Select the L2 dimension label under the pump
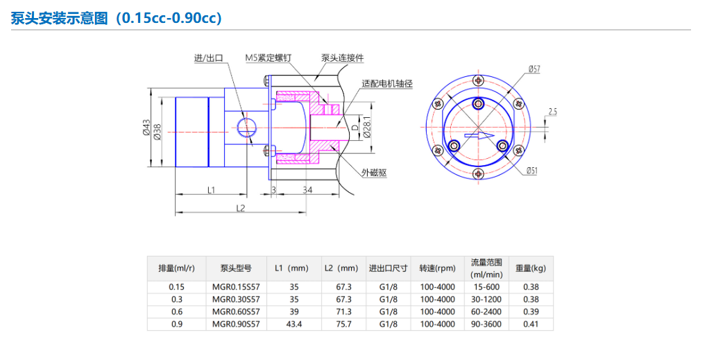The width and height of the screenshot is (707, 353). click(x=241, y=207)
